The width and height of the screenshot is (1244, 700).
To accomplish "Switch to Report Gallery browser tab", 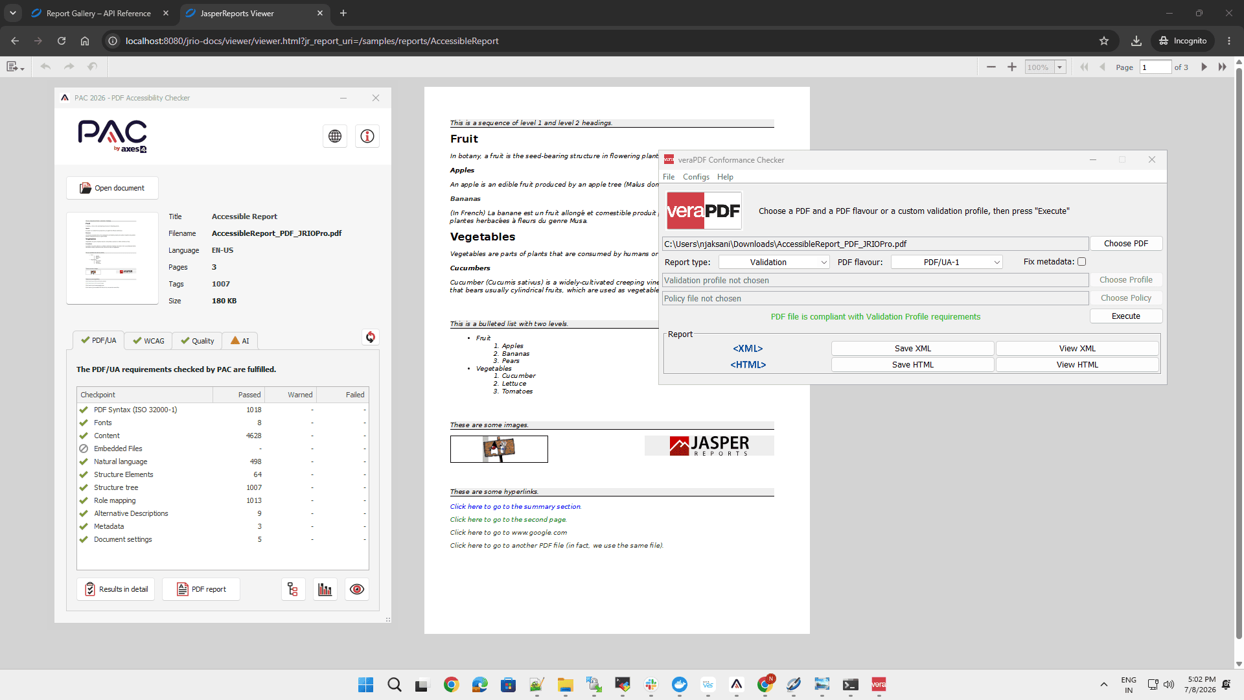I will [98, 13].
